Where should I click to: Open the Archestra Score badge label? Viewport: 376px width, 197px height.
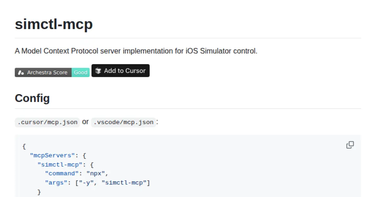pyautogui.click(x=47, y=73)
